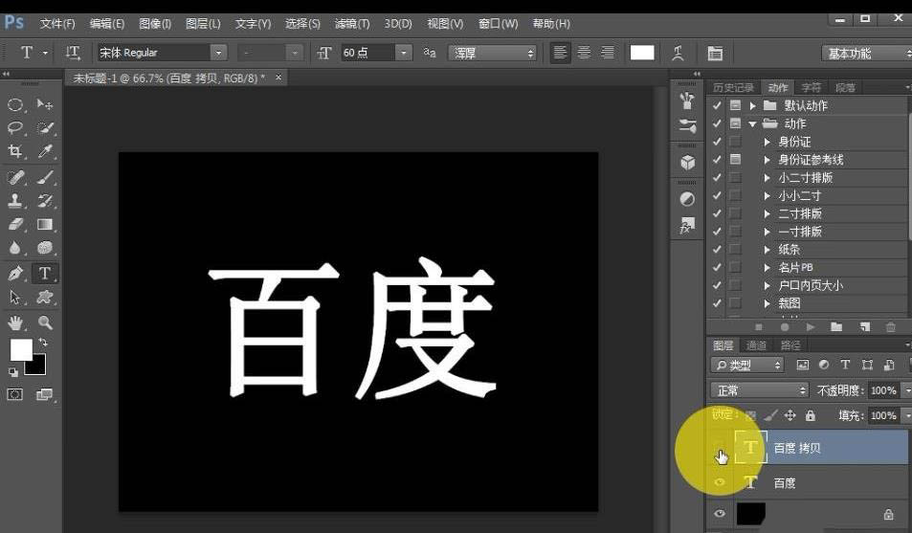Select the Gradient tool
912x533 pixels.
pyautogui.click(x=45, y=224)
